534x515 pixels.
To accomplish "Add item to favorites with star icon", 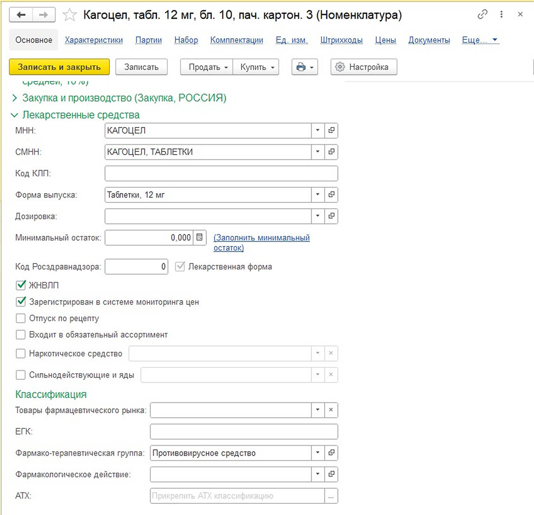I will click(69, 15).
